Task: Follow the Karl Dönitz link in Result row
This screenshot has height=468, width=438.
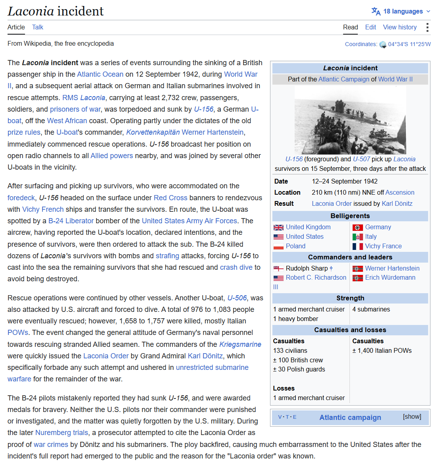Action: click(x=397, y=204)
